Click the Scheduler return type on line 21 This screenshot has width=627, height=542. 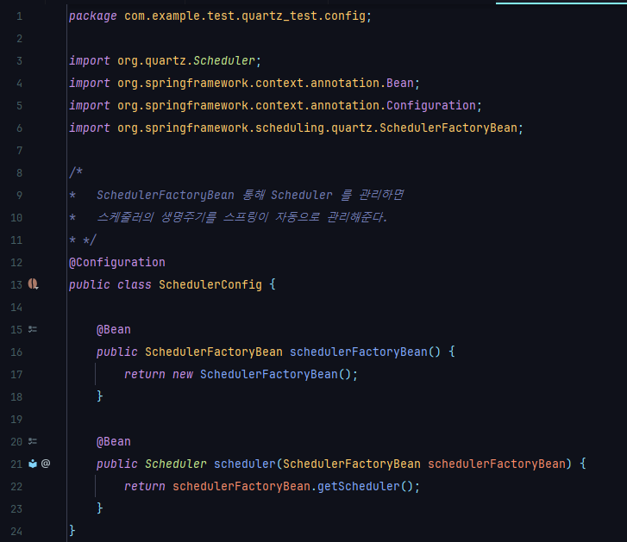pos(176,464)
